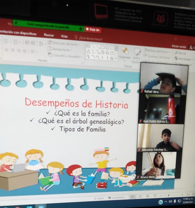195x208 pixels.
Task: Select the oval shape in gallery
Action: pos(107,47)
